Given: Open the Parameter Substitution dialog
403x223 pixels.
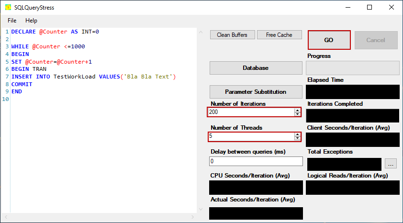Looking at the screenshot, I should click(x=256, y=92).
